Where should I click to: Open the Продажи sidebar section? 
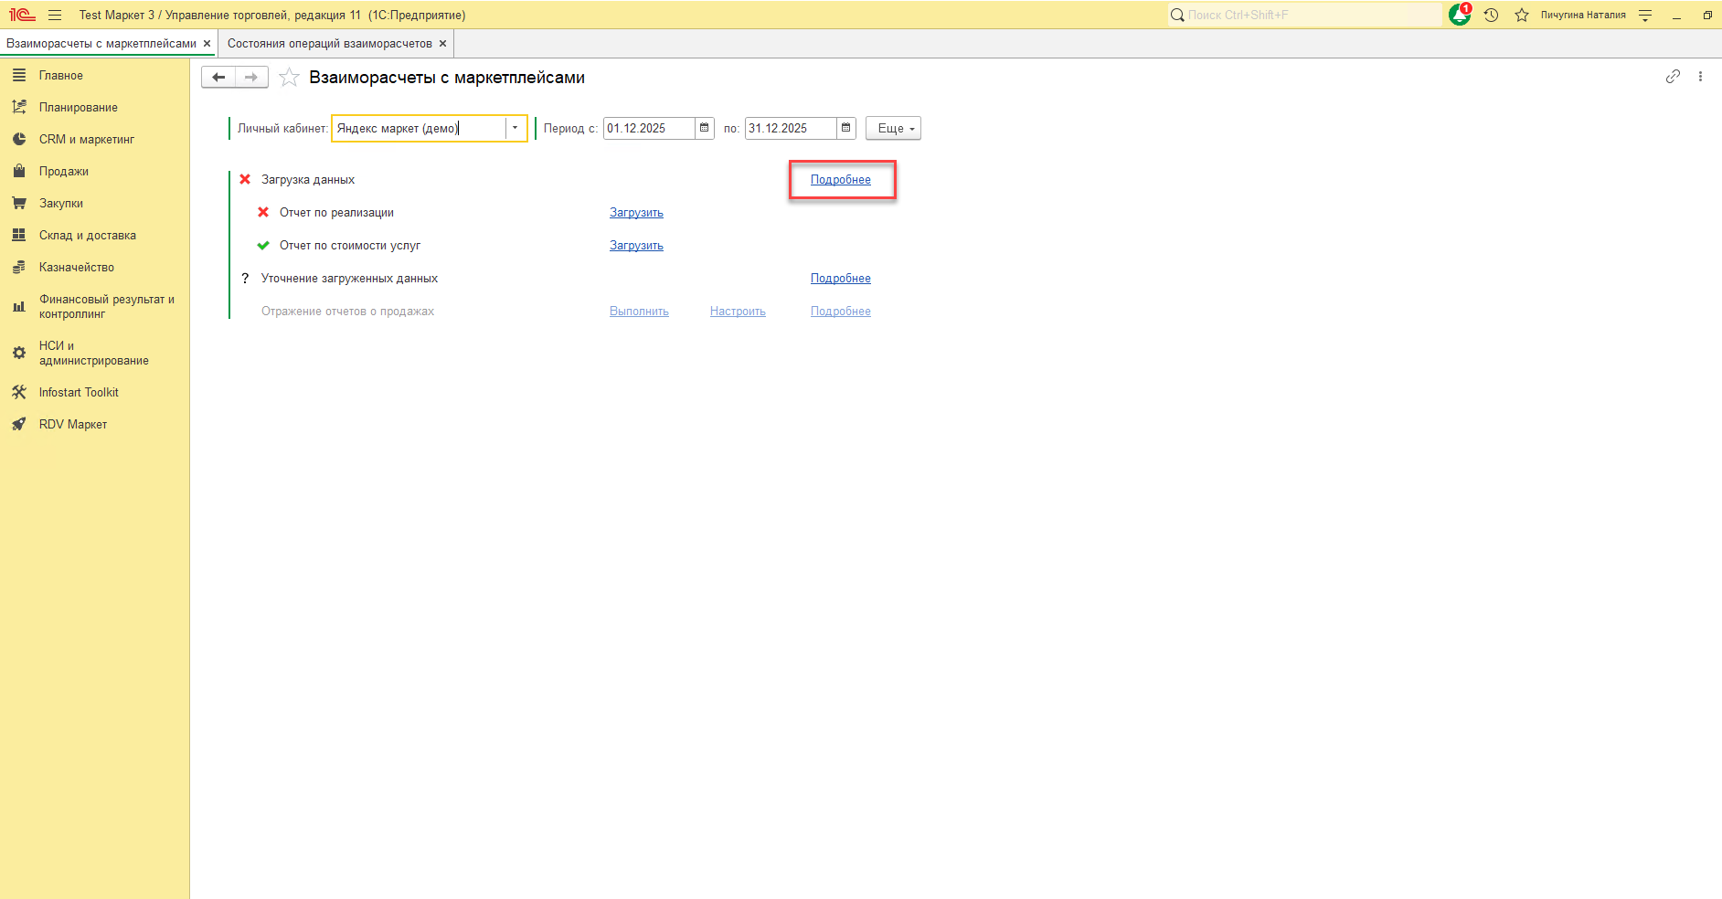[64, 172]
